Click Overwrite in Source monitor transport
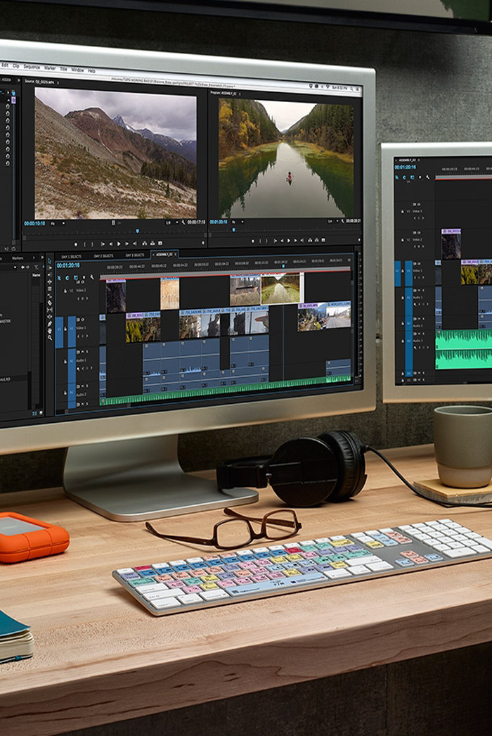The image size is (492, 736). pos(153,243)
